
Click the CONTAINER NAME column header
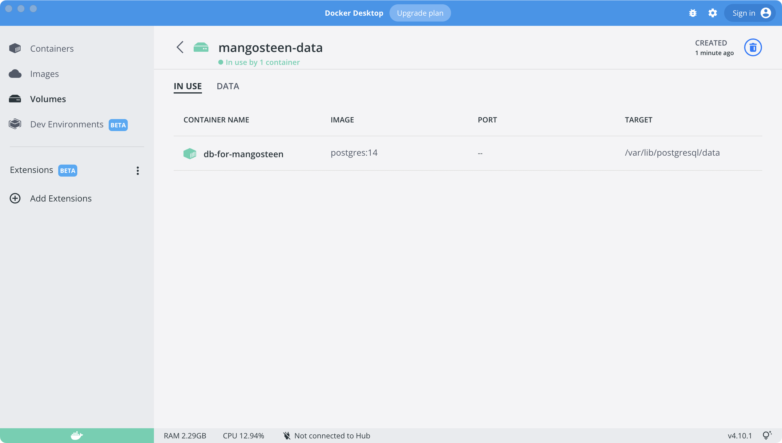pyautogui.click(x=216, y=120)
